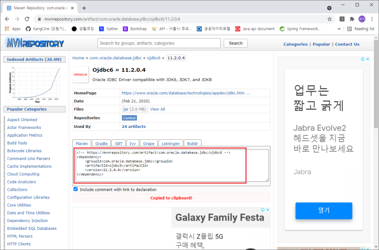The image size is (379, 250).
Task: Click the Indexed Artifacts growth chart
Action: 34,84
